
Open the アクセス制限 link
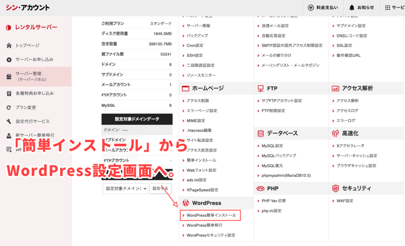point(198,101)
